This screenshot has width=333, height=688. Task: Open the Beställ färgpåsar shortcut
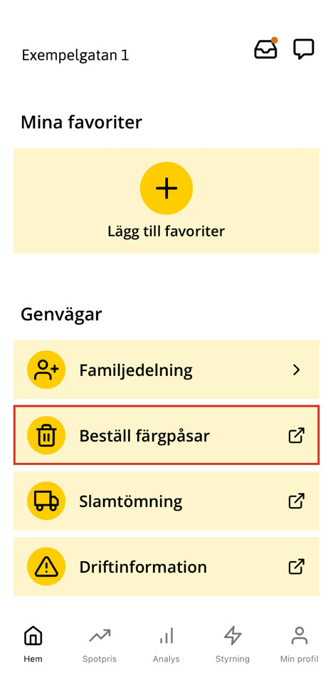tap(166, 435)
